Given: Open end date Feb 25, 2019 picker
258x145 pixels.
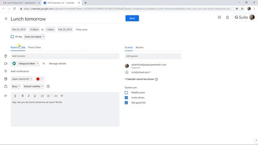Looking at the screenshot, I should [x=65, y=29].
